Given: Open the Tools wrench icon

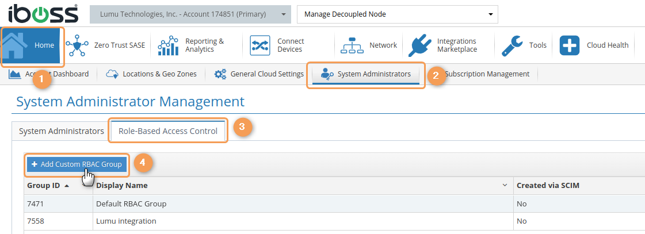Looking at the screenshot, I should (512, 45).
